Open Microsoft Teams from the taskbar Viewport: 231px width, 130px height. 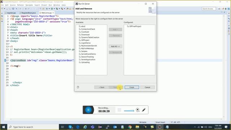tap(92, 127)
